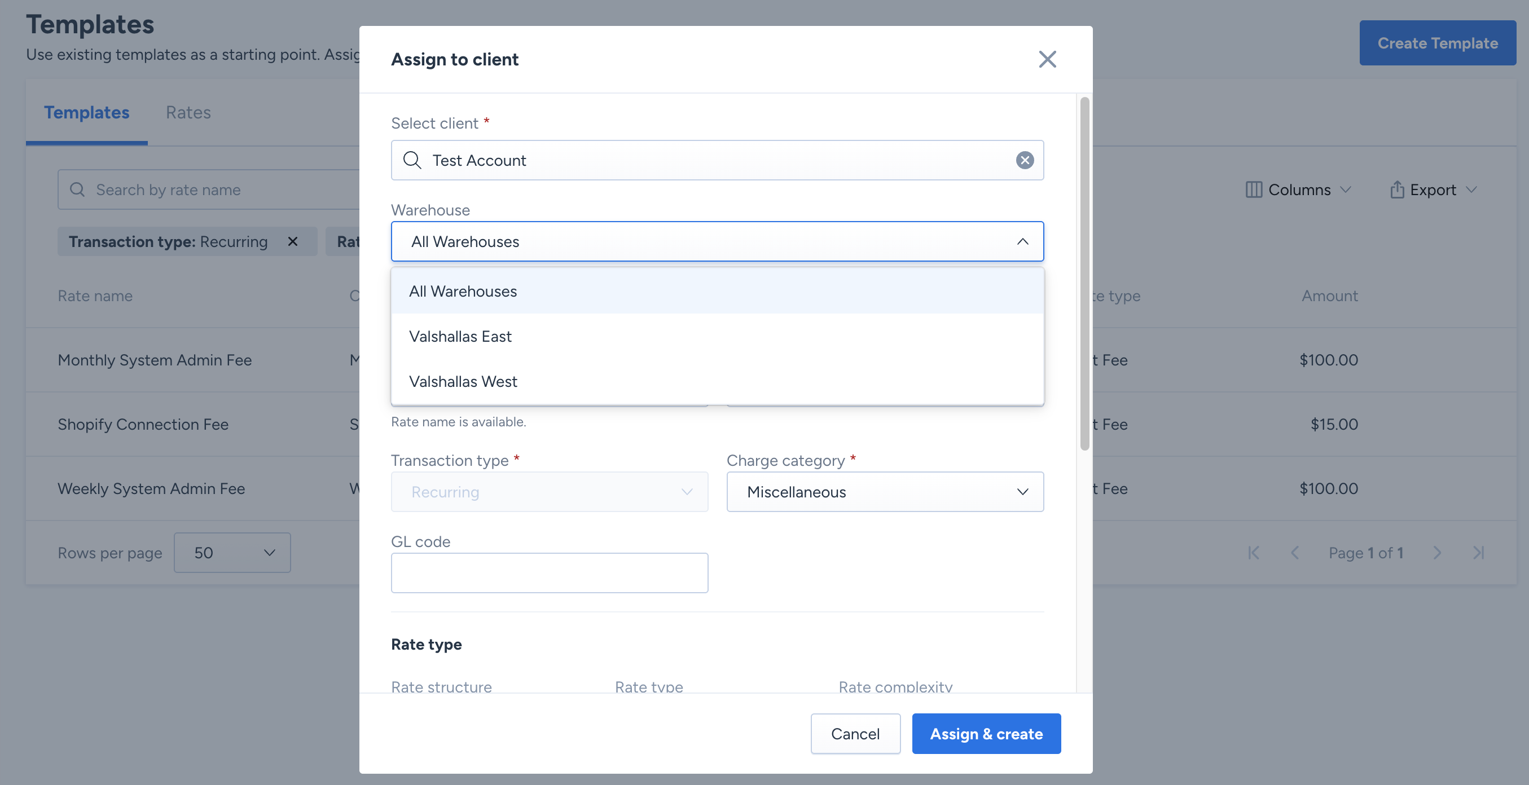The image size is (1529, 785).
Task: Click Assign & create button
Action: pos(986,734)
